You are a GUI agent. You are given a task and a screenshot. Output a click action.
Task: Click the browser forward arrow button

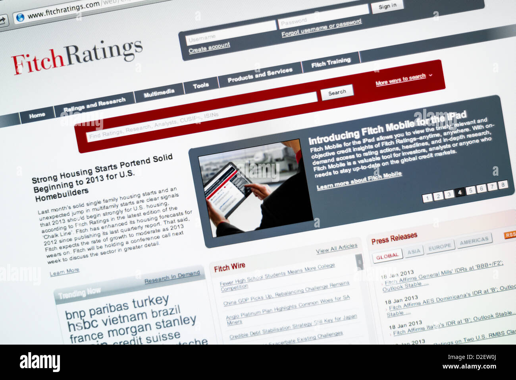point(2,20)
